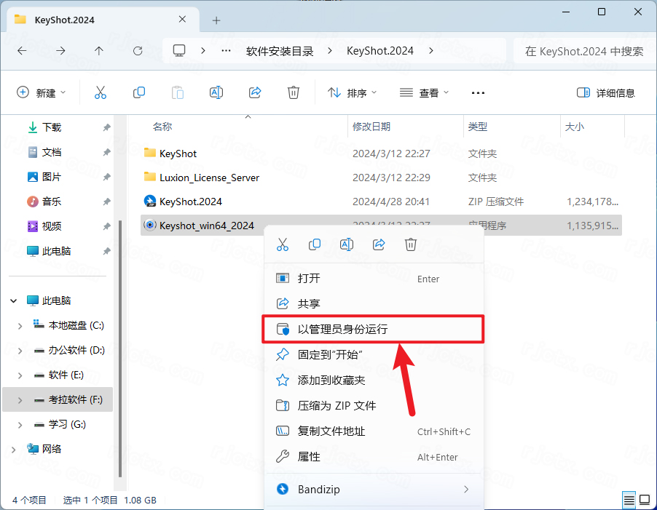Switch to large thumbnails view icon in status bar
Screen dimensions: 657x510
pos(645,500)
